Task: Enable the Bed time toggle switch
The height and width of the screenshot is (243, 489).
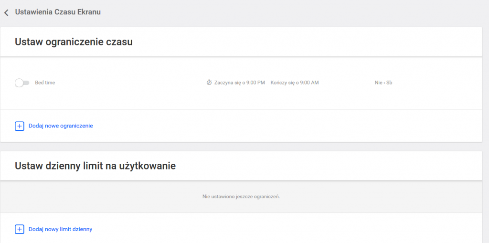Action: tap(22, 83)
